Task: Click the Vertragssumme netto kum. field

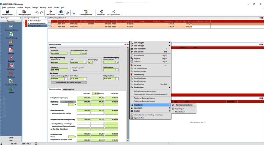Action: coord(78,53)
